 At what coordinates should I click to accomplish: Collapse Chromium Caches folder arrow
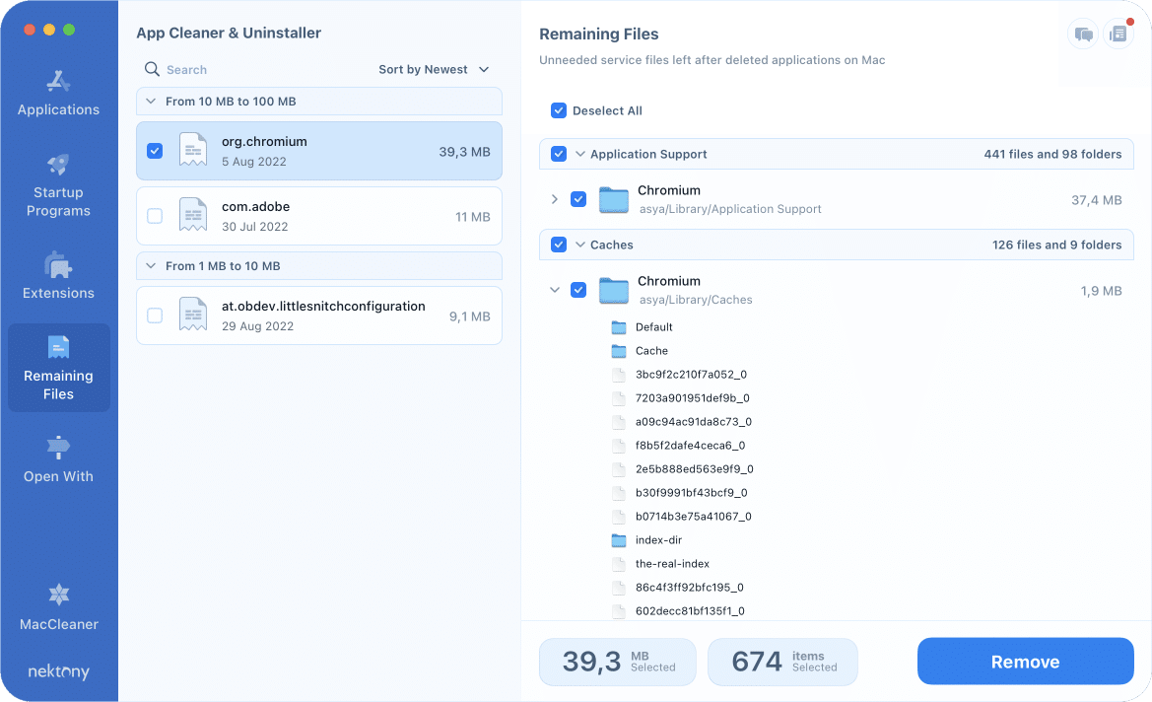[x=555, y=290]
